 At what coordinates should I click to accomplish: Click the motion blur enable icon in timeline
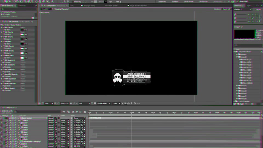(x=81, y=112)
